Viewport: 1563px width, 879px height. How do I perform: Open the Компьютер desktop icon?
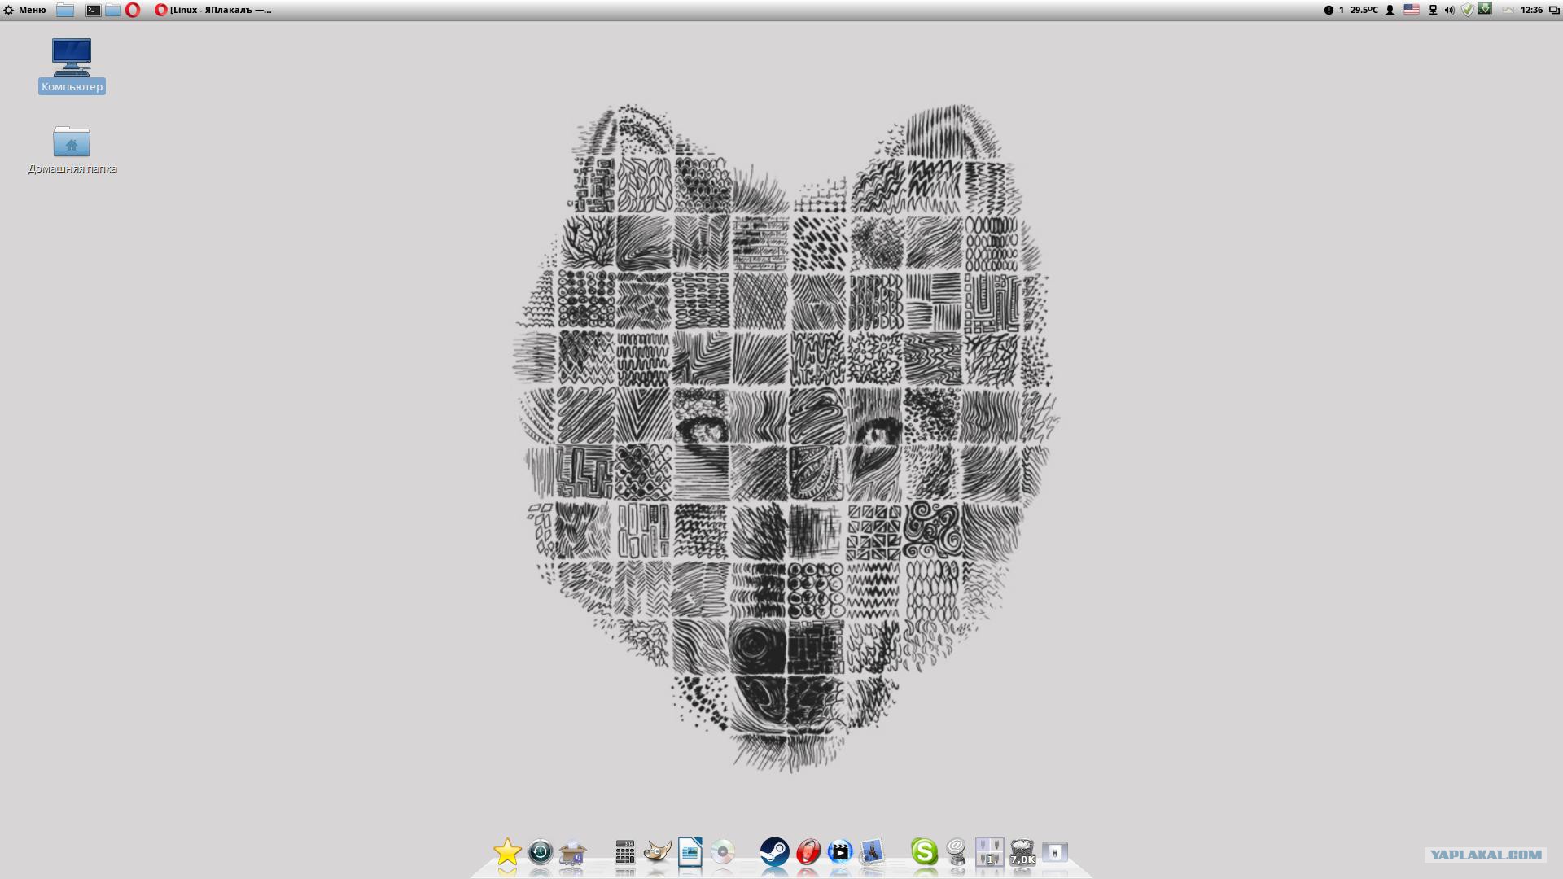72,66
